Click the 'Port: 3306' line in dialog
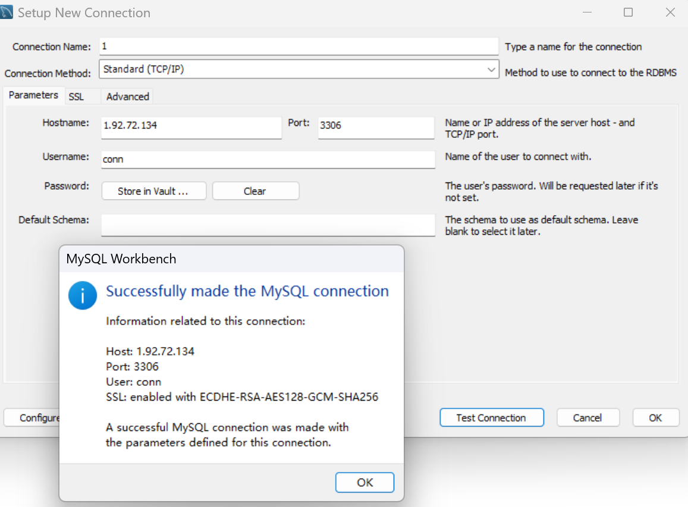Screen dimensions: 688x507 [x=132, y=367]
